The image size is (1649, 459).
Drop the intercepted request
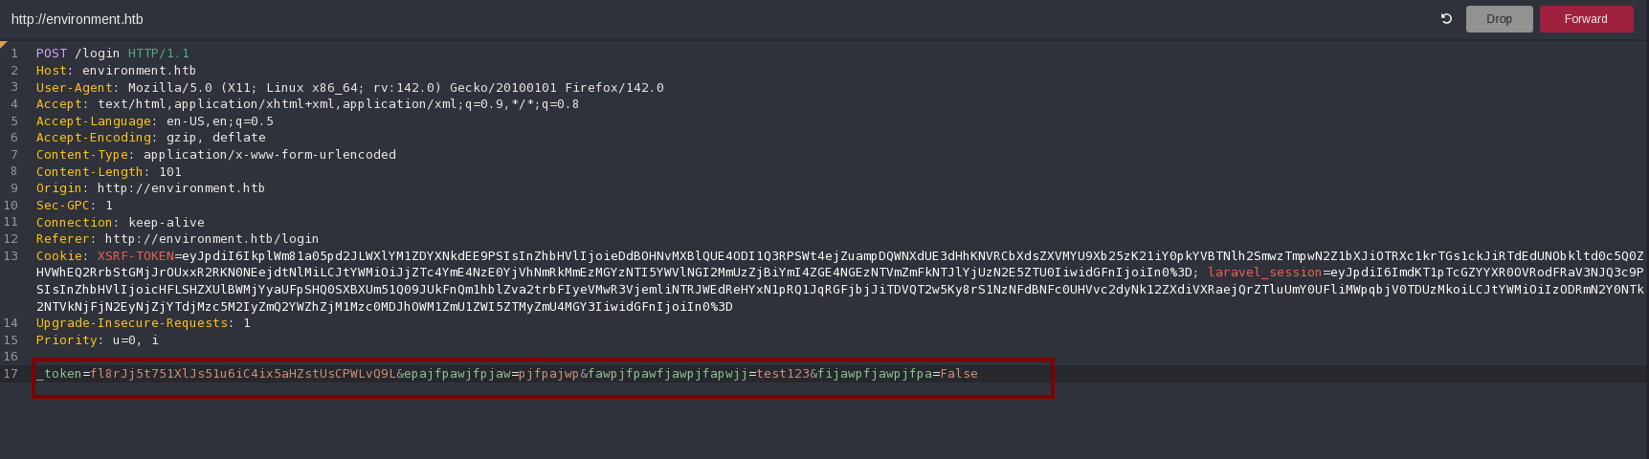(1499, 19)
